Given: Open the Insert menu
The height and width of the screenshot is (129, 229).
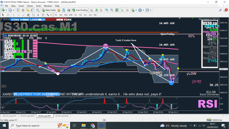Looking at the screenshot, I should [x=21, y=6].
